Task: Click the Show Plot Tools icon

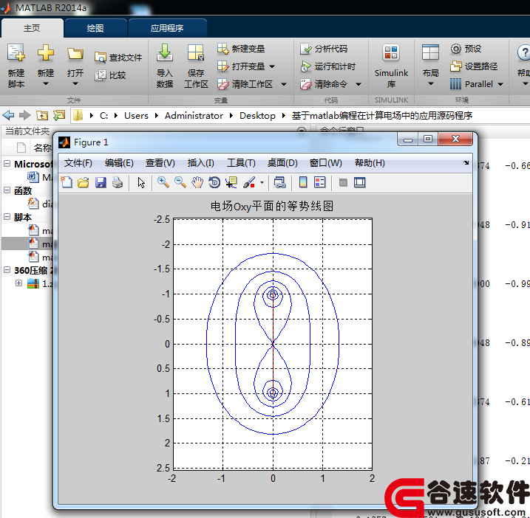Action: coord(360,182)
